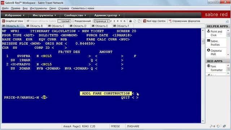Click FARE CALC CURR field NUC
The image size is (231, 130).
click(x=124, y=39)
